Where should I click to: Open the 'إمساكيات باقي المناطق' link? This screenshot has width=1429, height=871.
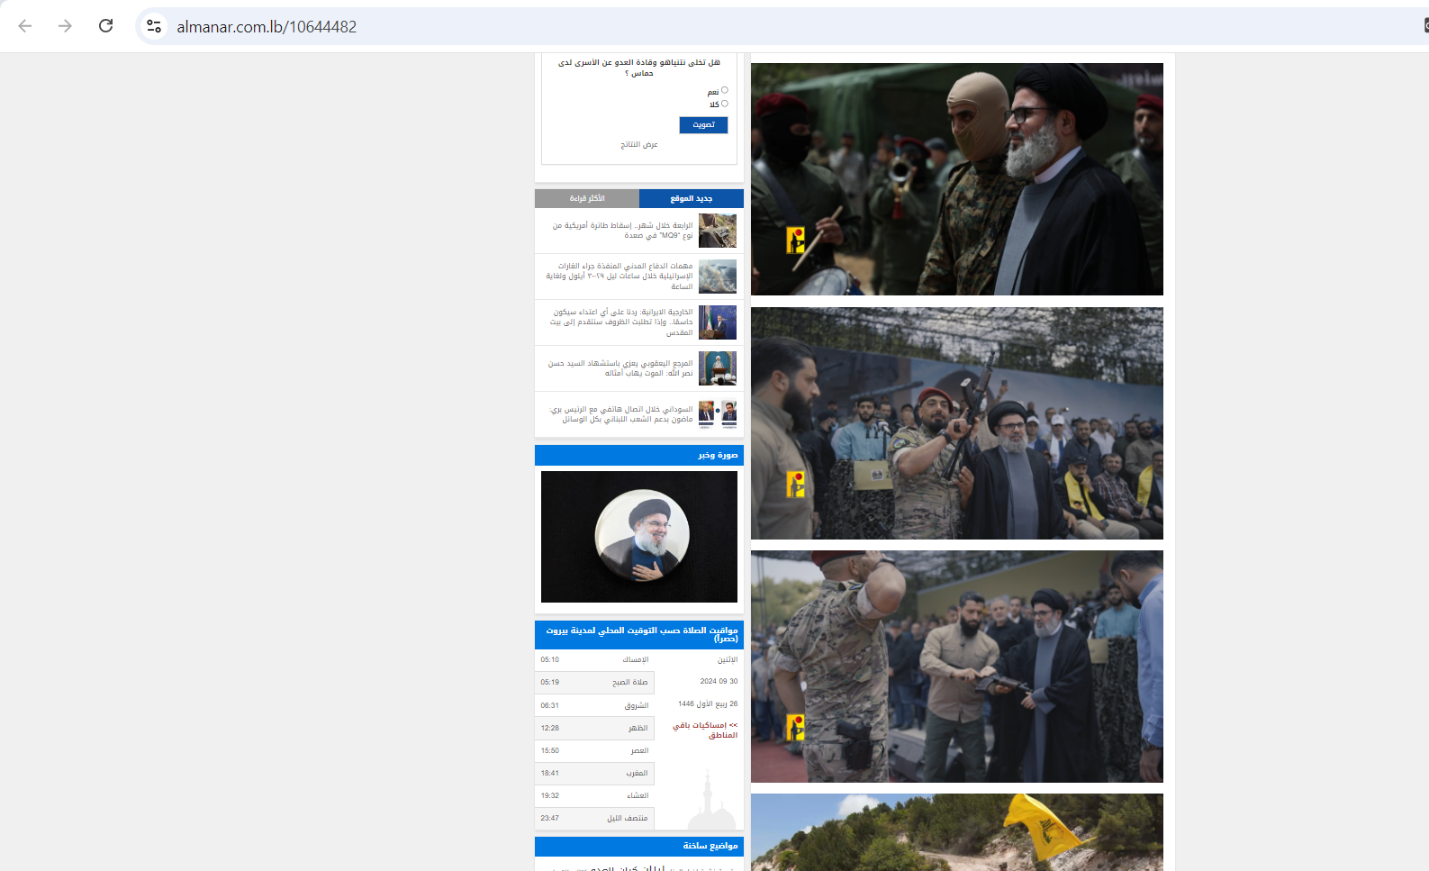click(x=705, y=730)
